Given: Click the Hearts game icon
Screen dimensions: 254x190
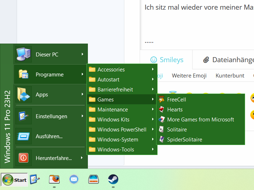Looking at the screenshot, I should pos(161,109).
